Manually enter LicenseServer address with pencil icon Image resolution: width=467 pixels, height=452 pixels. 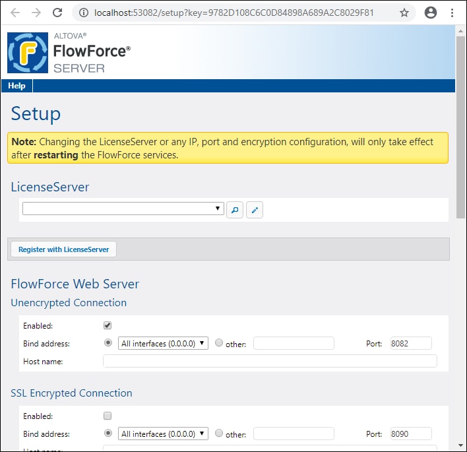coord(255,210)
